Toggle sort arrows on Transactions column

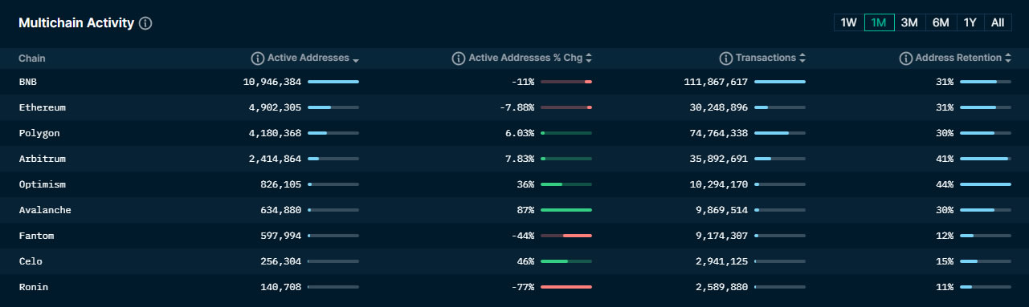pos(802,59)
